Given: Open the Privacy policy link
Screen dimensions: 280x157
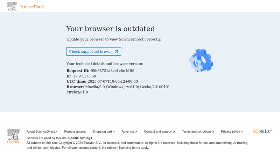Looking at the screenshot, I should tap(232, 132).
